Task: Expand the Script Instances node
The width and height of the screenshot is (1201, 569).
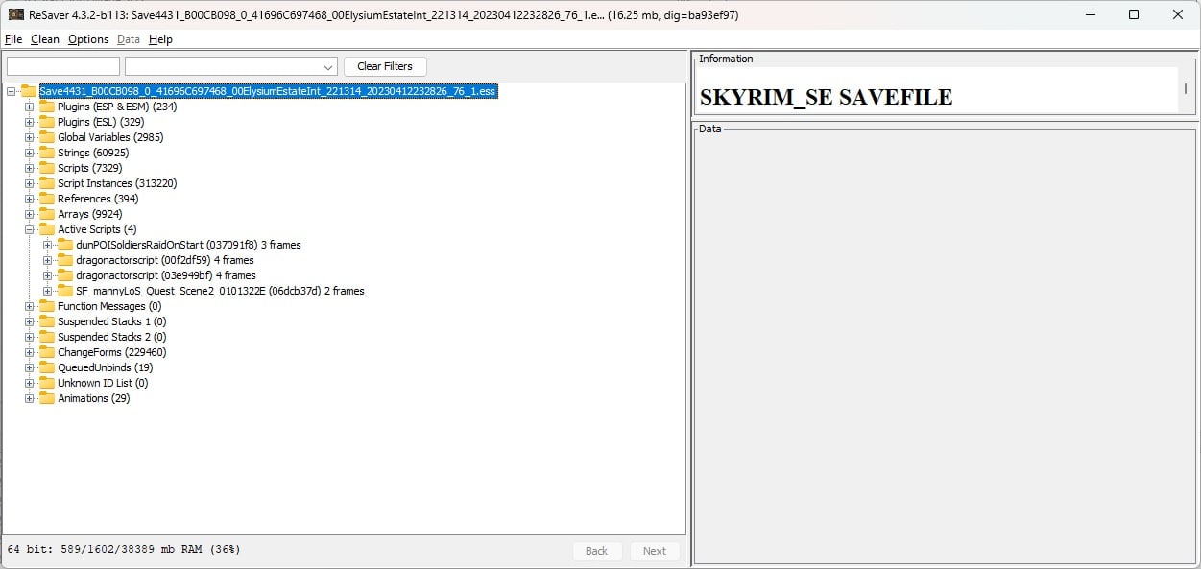Action: 30,183
